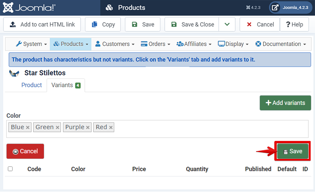The height and width of the screenshot is (192, 315).
Task: Tick the select-all variants checkbox
Action: pos(10,169)
